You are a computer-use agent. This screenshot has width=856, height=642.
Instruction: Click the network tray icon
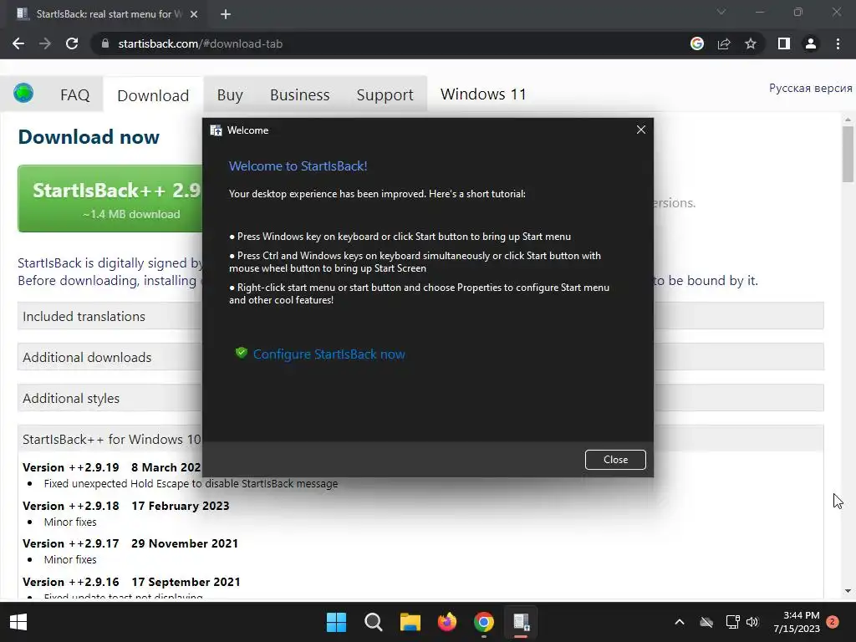pyautogui.click(x=732, y=622)
